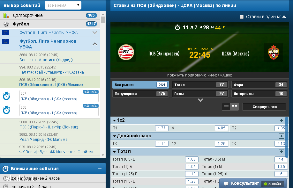Expand Футбол. Лига Европы УЕФА chevron
This screenshot has height=188, width=293.
click(x=95, y=33)
